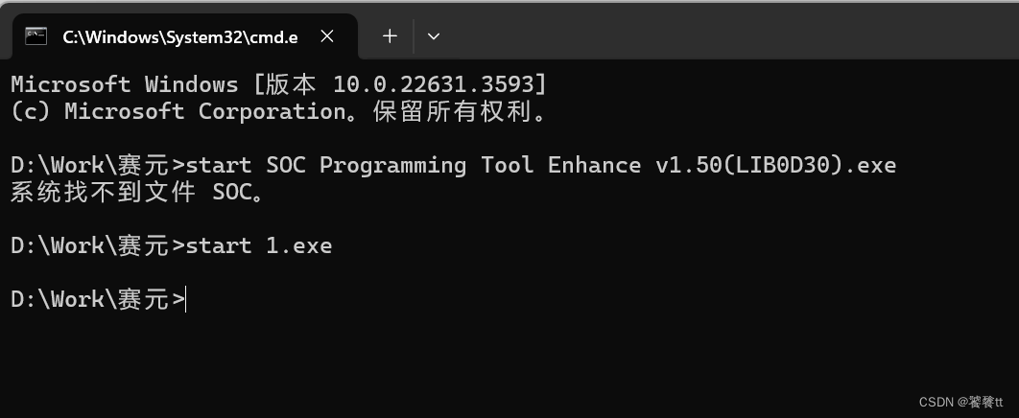This screenshot has height=418, width=1019.
Task: Click the word Tool in first command
Action: point(508,165)
